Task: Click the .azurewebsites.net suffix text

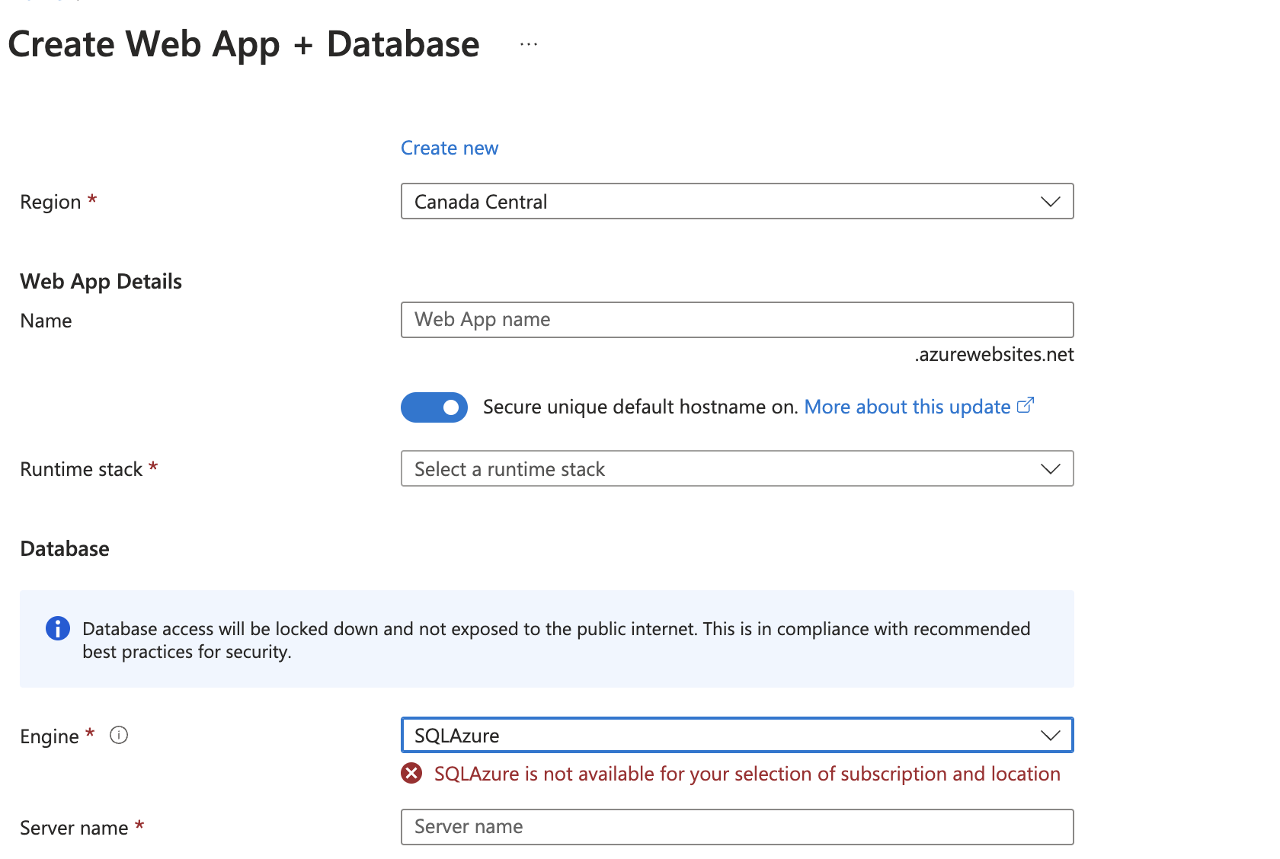Action: click(x=994, y=354)
